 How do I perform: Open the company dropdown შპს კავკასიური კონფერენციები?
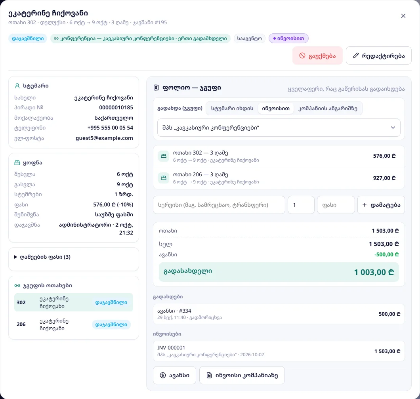[x=279, y=128]
